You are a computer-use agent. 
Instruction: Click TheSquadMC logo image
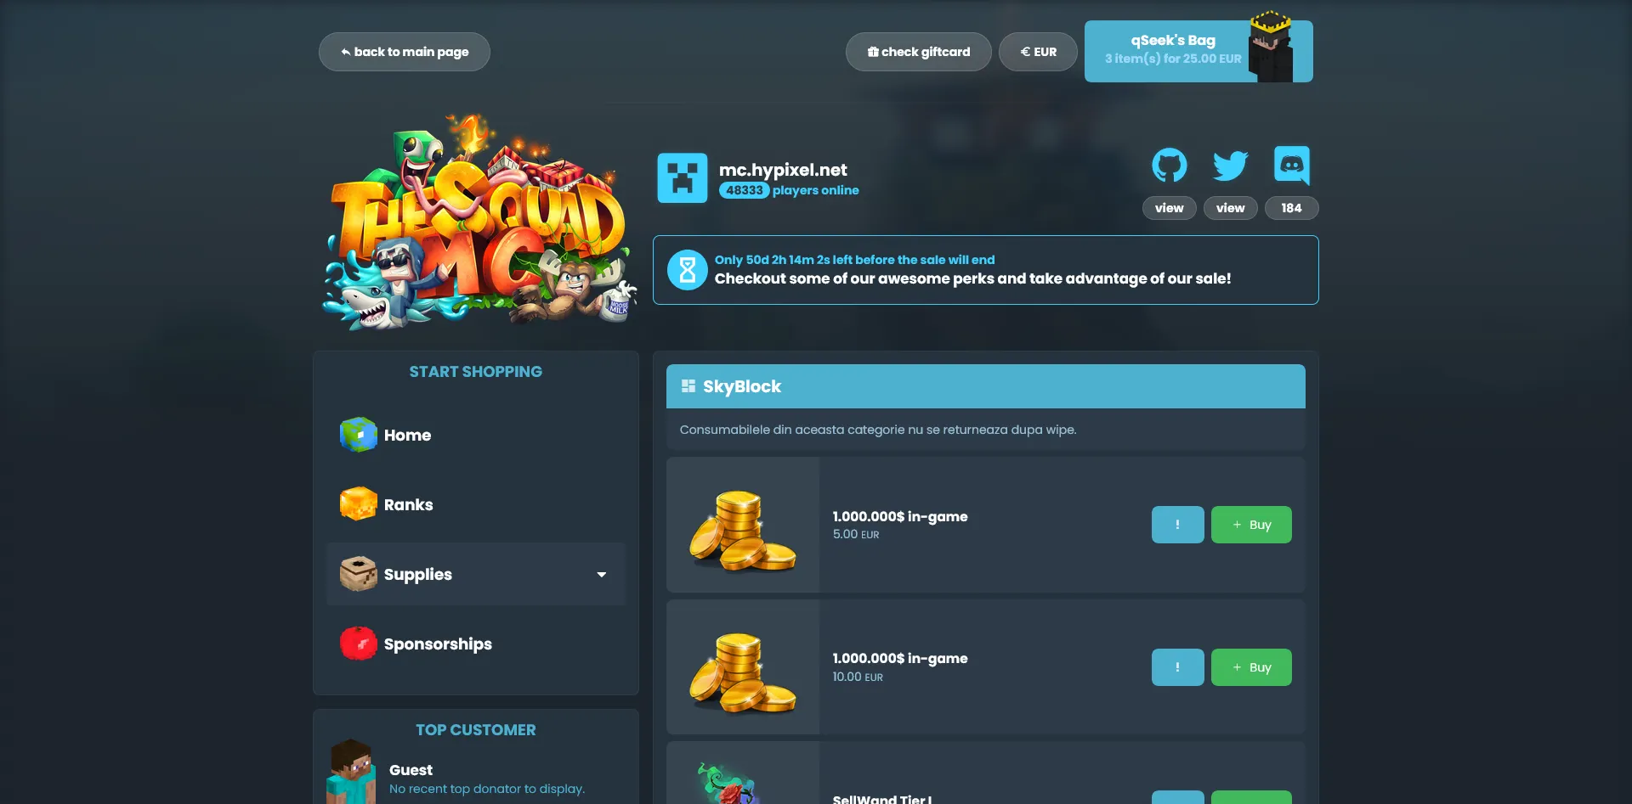(479, 222)
